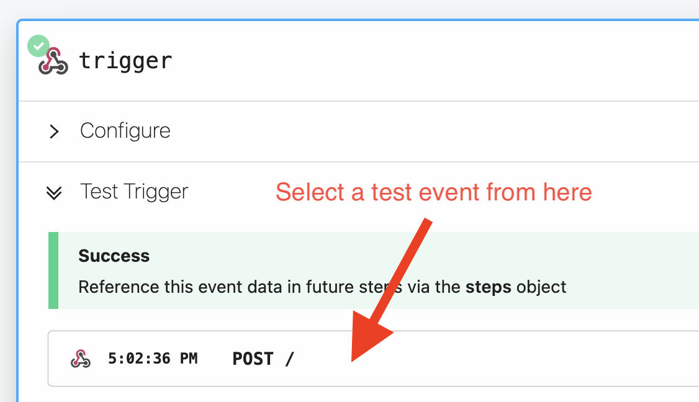Click the 5:02:36 PM timestamp
This screenshot has width=699, height=402.
152,359
